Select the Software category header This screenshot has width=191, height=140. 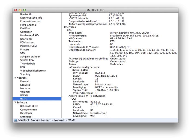tap(22, 102)
